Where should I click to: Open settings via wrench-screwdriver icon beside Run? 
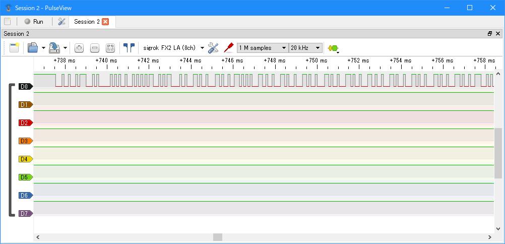pyautogui.click(x=61, y=22)
